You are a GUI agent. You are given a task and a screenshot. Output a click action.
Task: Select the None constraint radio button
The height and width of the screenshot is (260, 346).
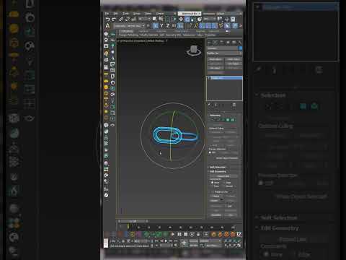[x=212, y=183]
